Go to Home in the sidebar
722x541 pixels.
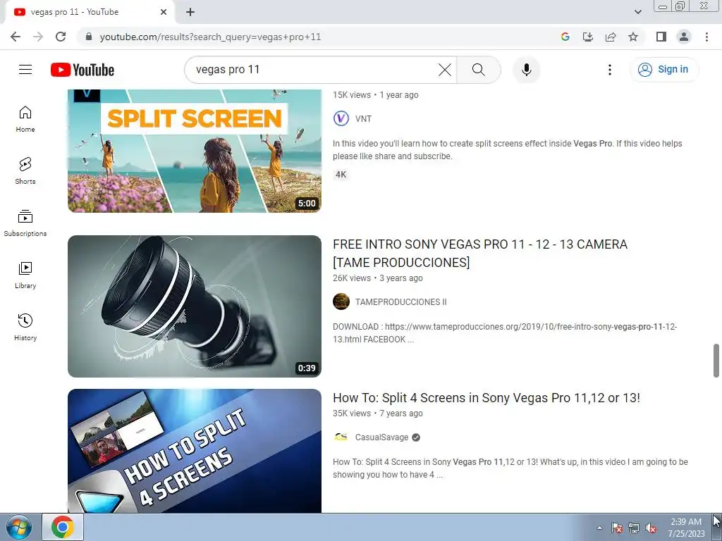(25, 119)
